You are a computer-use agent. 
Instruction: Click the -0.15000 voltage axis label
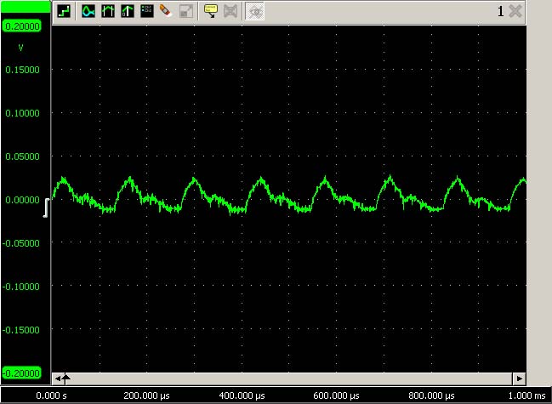(x=21, y=330)
